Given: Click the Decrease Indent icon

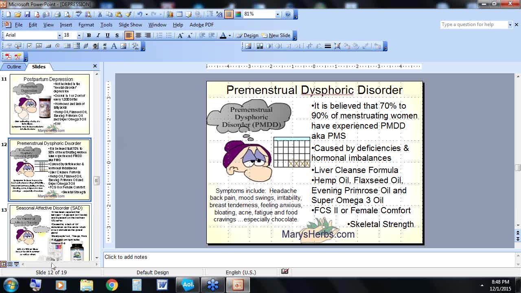Looking at the screenshot, I should [202, 35].
